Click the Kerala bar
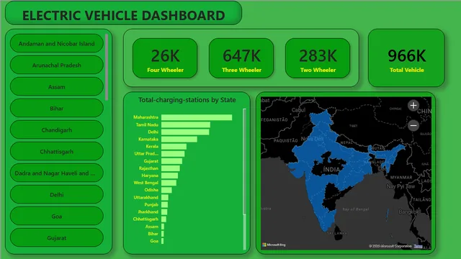 [x=174, y=147]
